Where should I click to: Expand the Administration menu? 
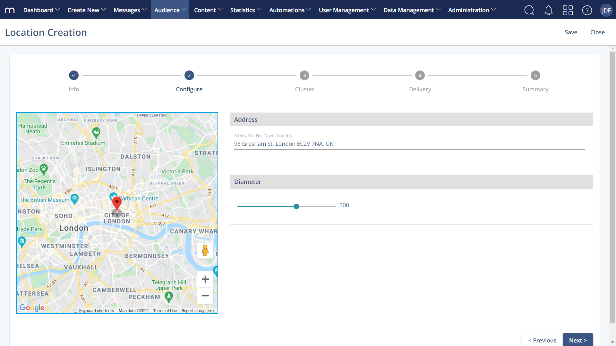[x=472, y=10]
